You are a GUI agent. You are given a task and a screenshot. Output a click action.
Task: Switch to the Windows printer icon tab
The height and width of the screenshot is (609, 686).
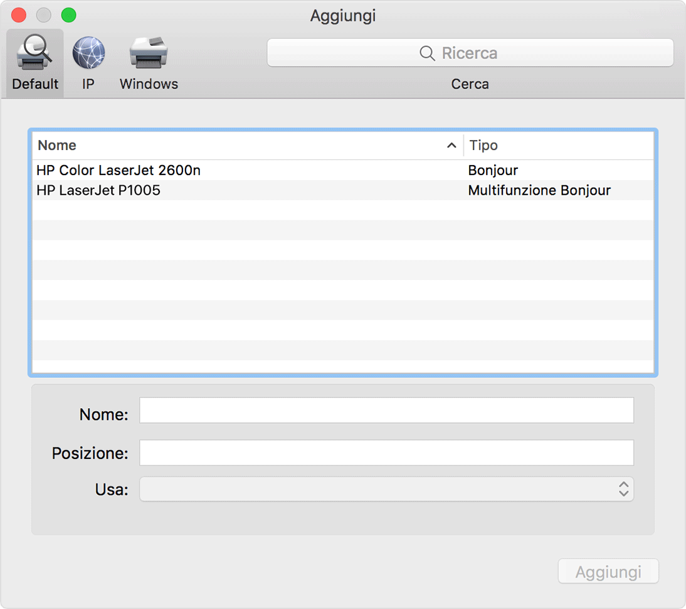click(149, 53)
